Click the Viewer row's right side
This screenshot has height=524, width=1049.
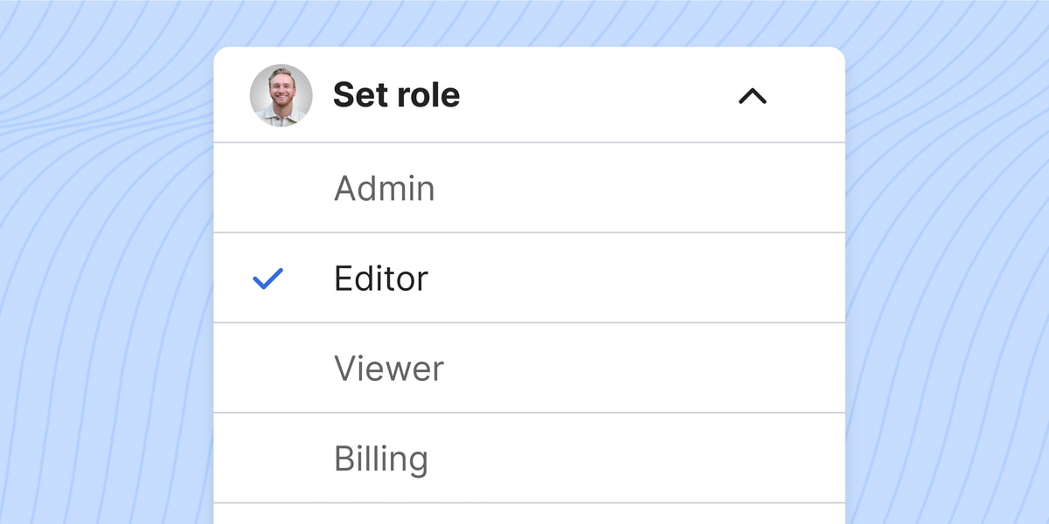click(x=743, y=368)
